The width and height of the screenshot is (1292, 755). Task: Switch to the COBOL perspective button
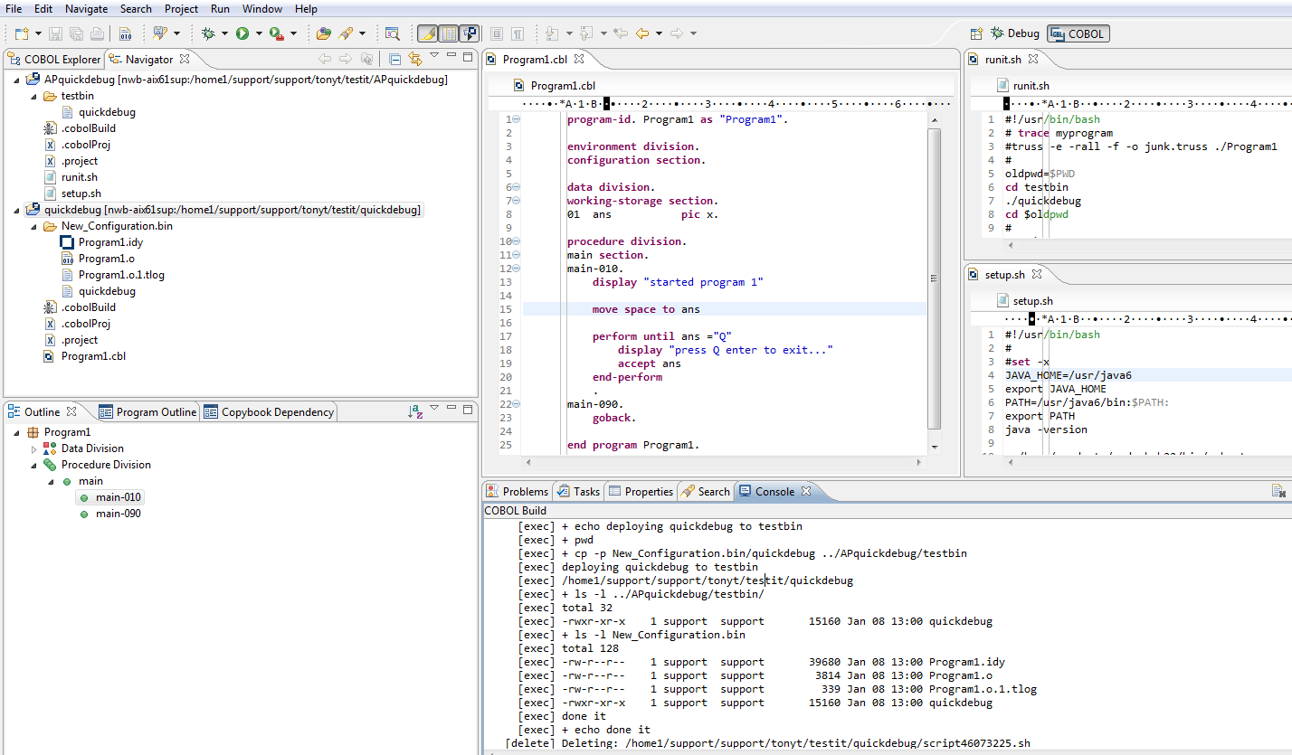(1078, 33)
